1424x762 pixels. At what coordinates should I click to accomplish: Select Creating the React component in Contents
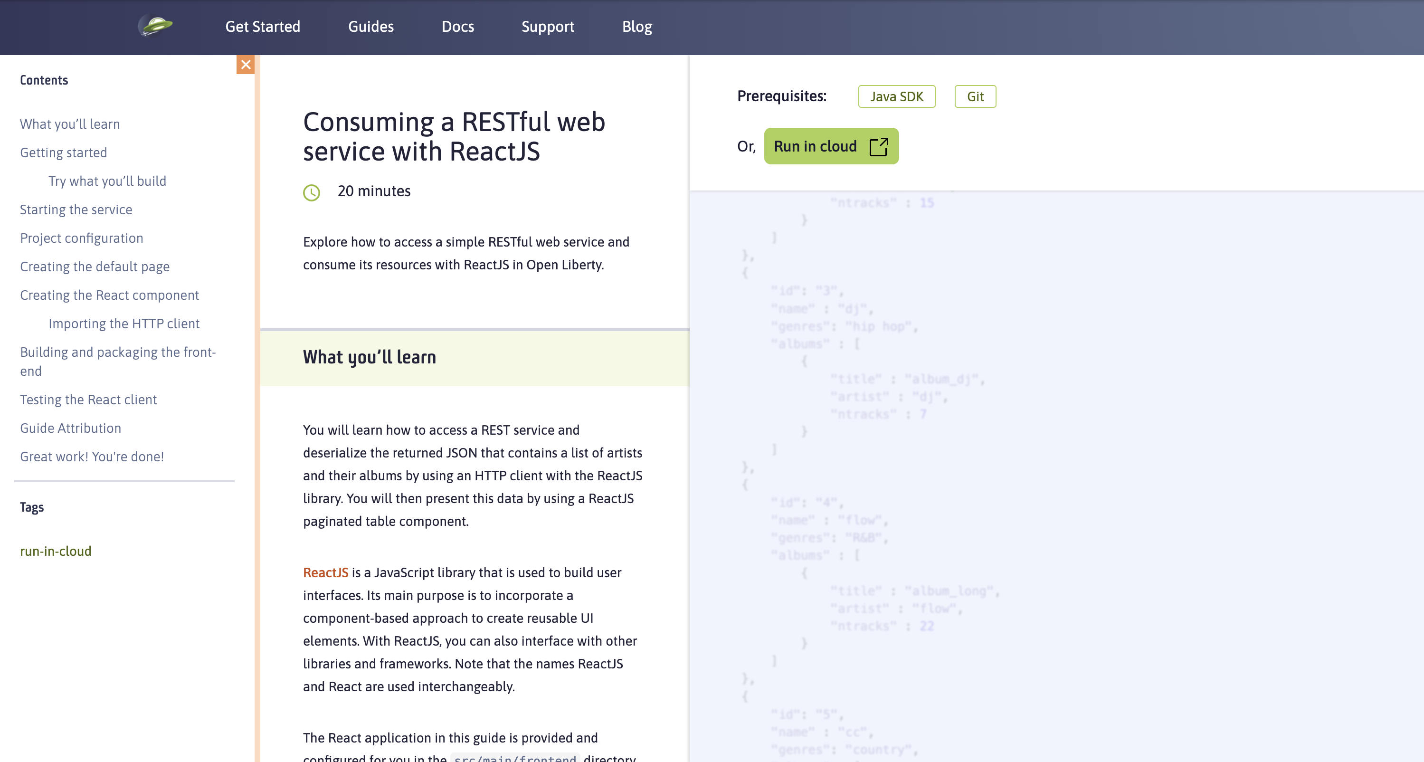click(x=109, y=295)
